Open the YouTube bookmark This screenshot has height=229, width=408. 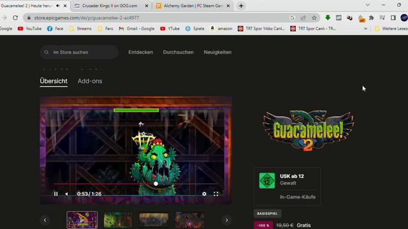29,29
